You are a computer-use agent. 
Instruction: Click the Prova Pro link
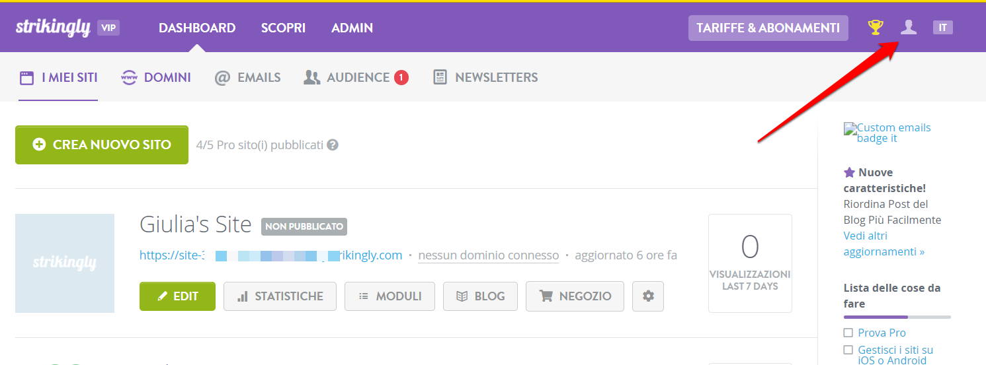882,333
